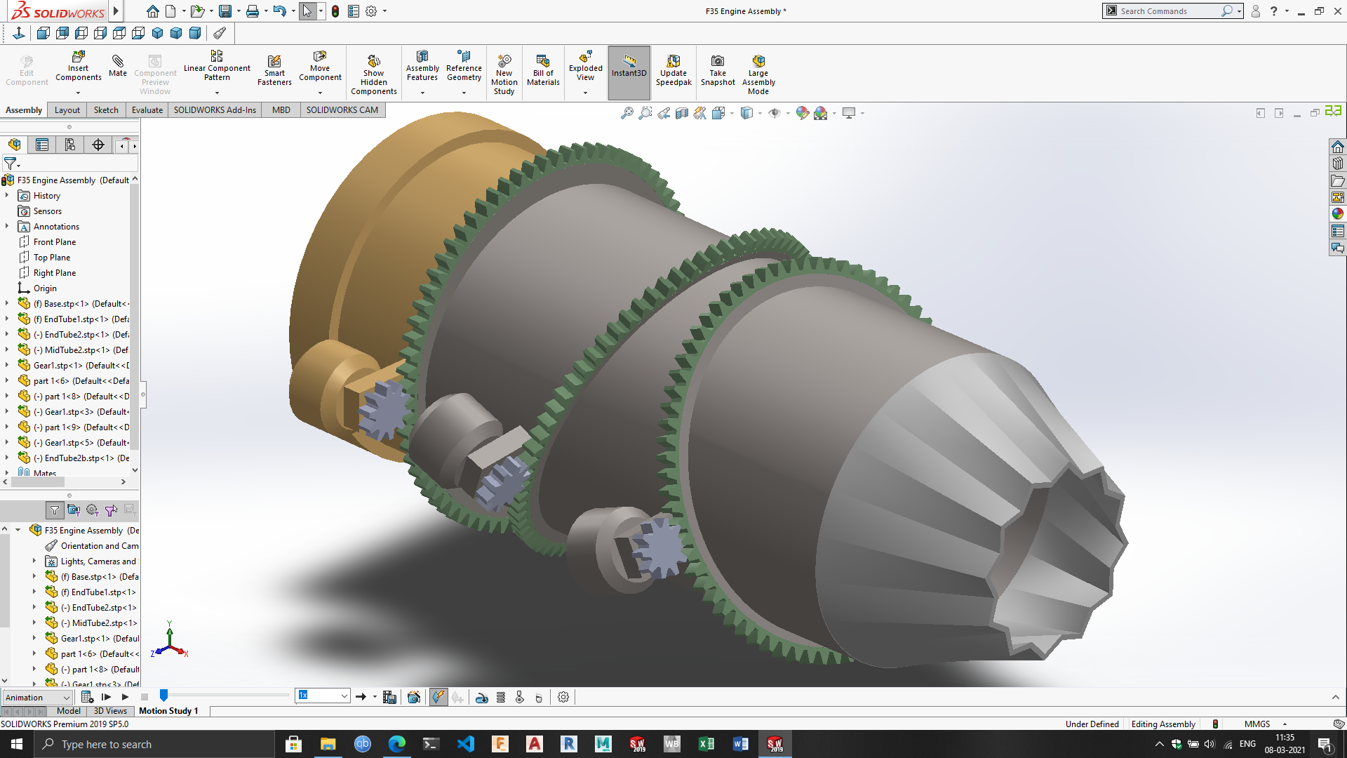This screenshot has width=1347, height=758.
Task: Expand the History node
Action: point(7,196)
